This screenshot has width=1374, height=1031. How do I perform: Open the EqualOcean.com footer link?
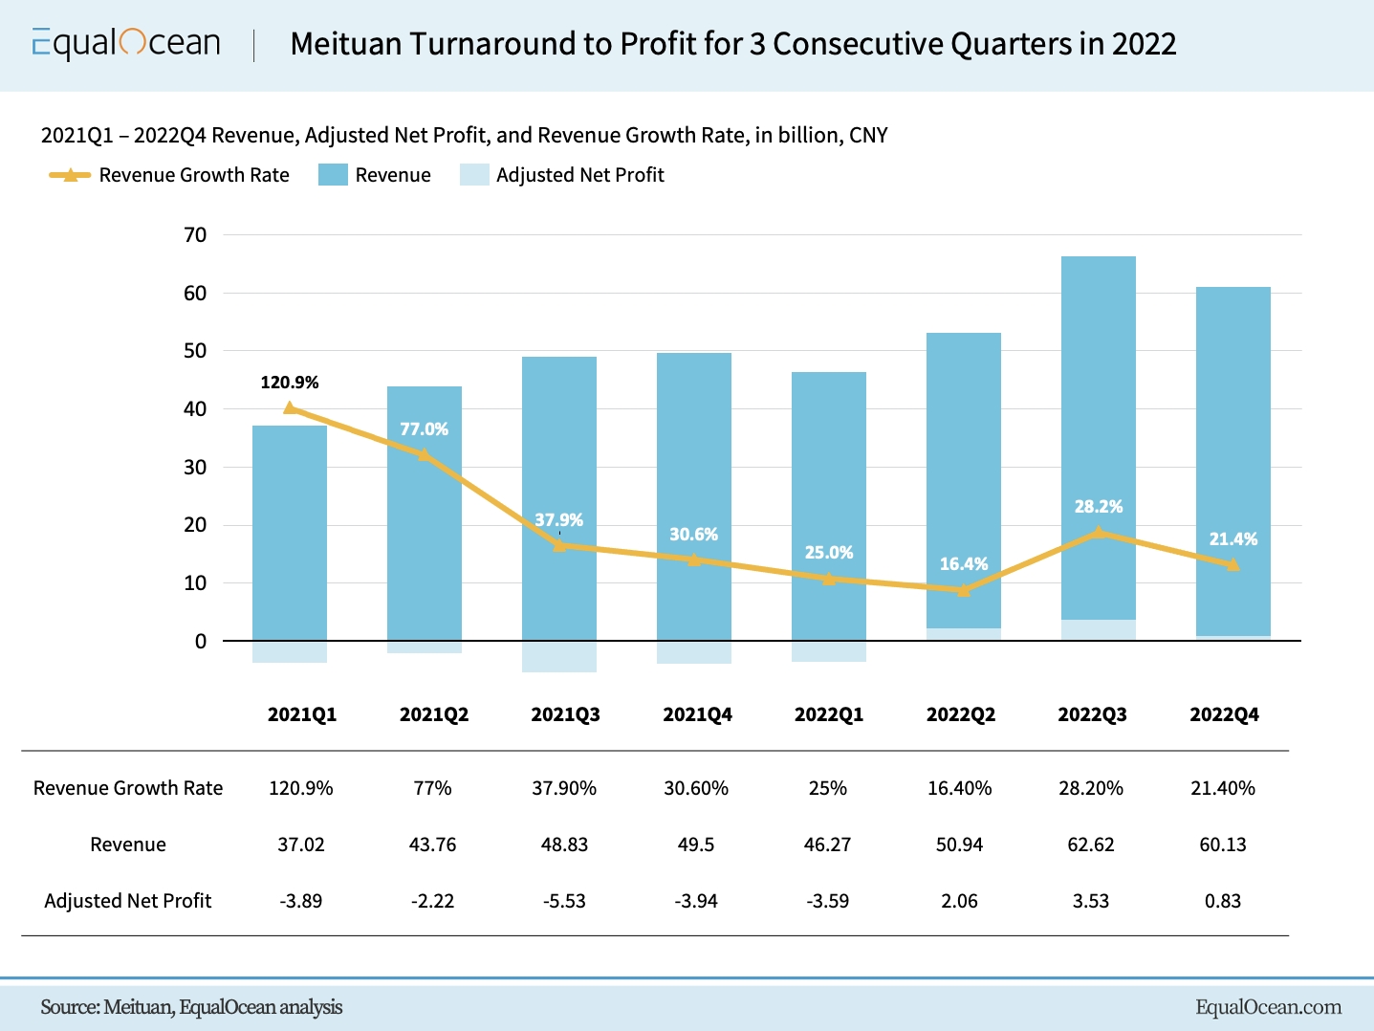click(1269, 1007)
